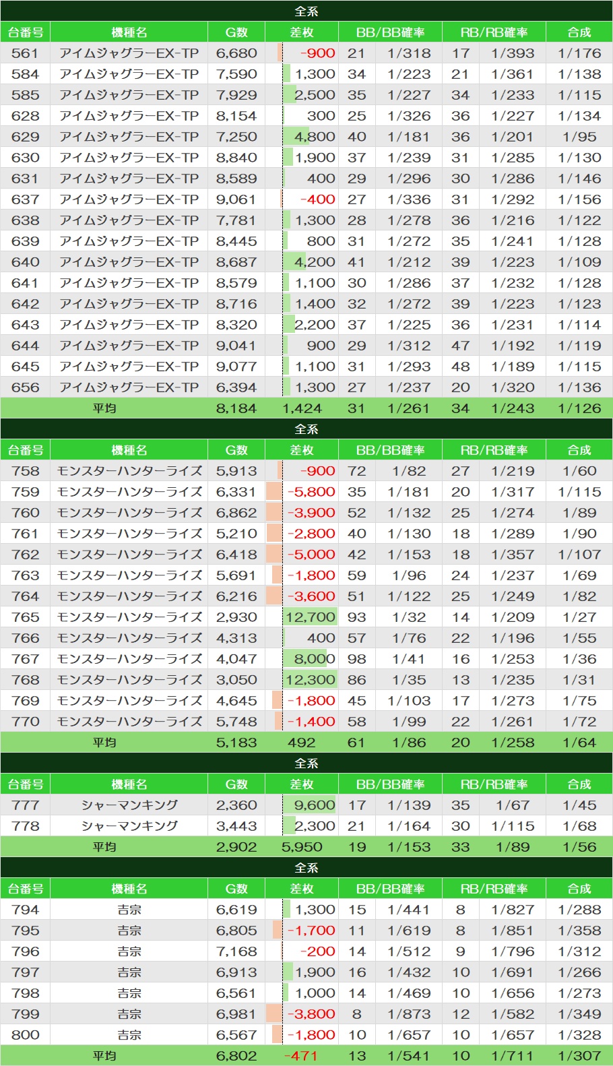Select RB rate 1/189 in row 645
Viewport: 613px width, 1066px height.
[x=513, y=367]
